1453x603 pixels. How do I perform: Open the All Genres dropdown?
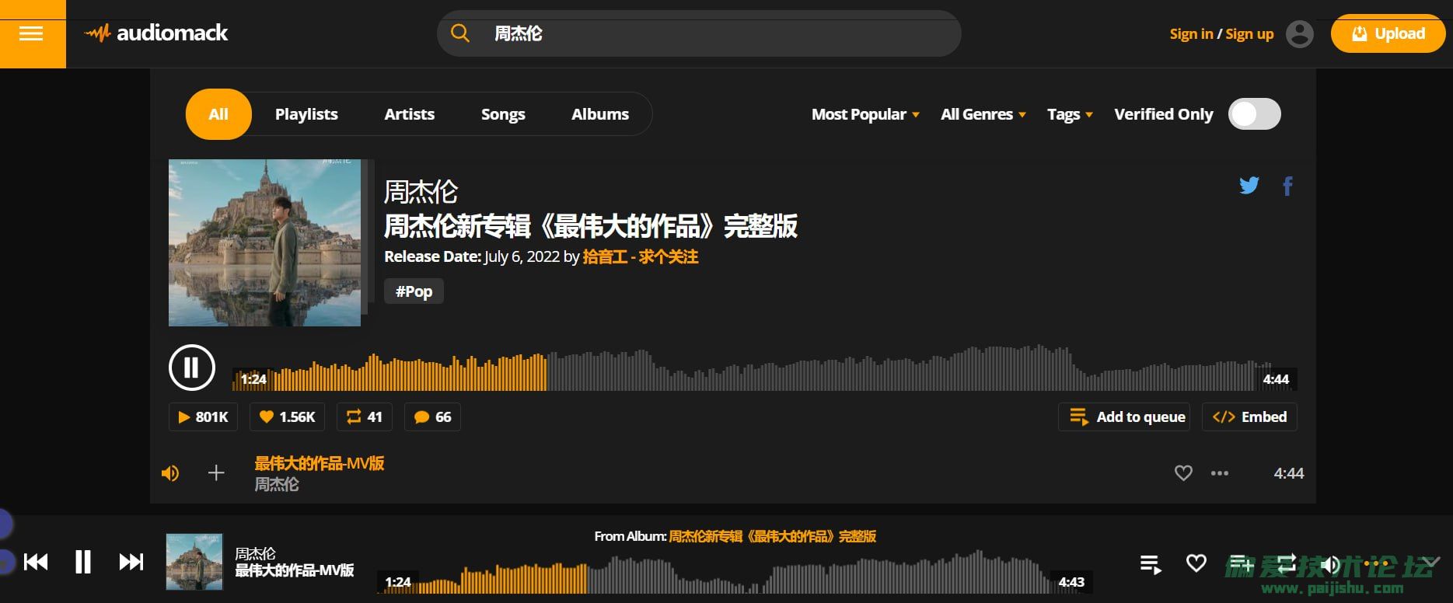[x=983, y=114]
